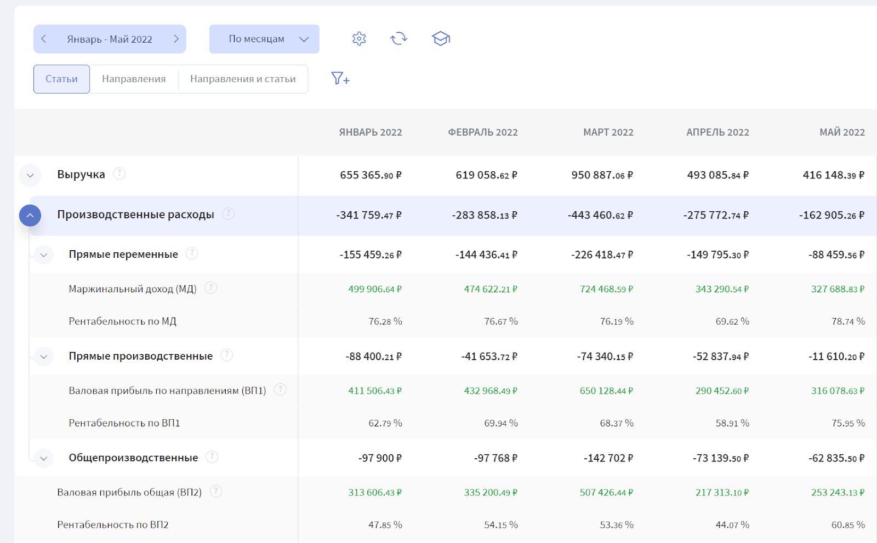Viewport: 877px width, 543px height.
Task: Expand the Прямые переменные row
Action: pos(44,255)
